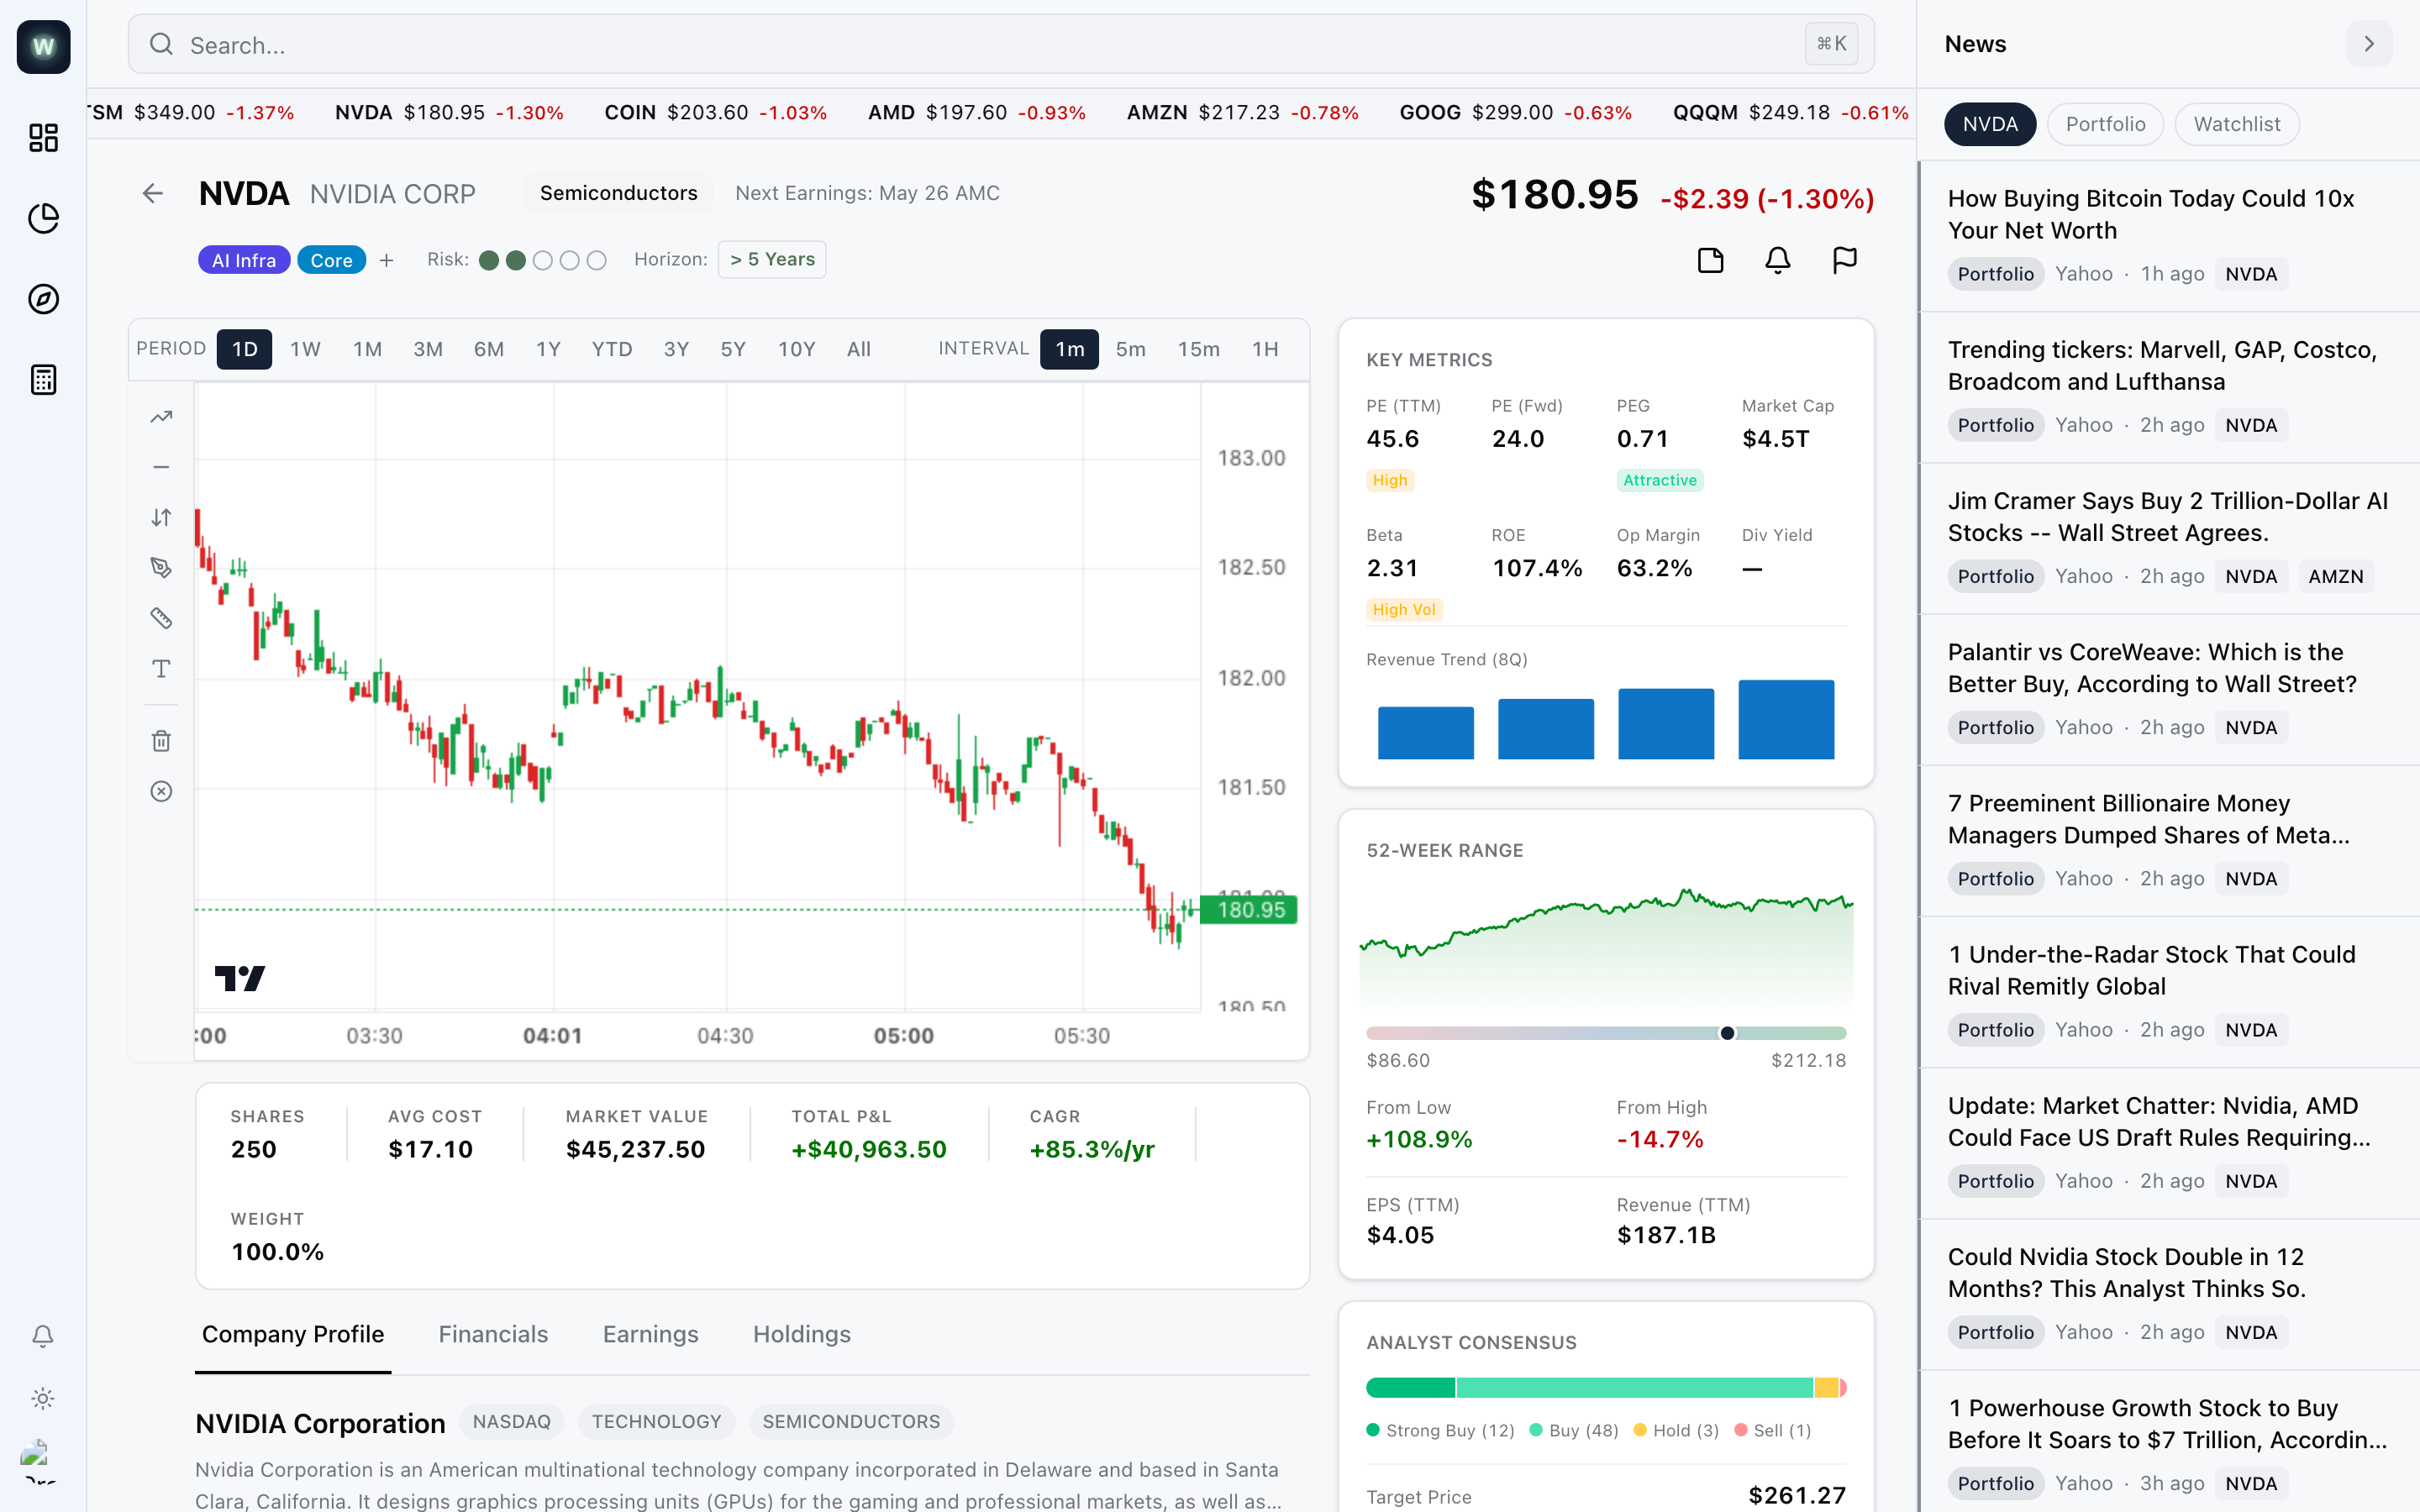The image size is (2420, 1512).
Task: Add a tag with the plus icon
Action: point(387,260)
